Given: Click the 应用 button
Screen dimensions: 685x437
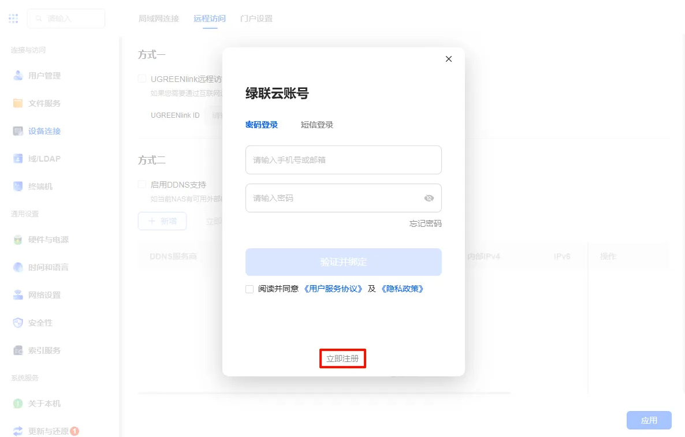Looking at the screenshot, I should click(x=649, y=420).
